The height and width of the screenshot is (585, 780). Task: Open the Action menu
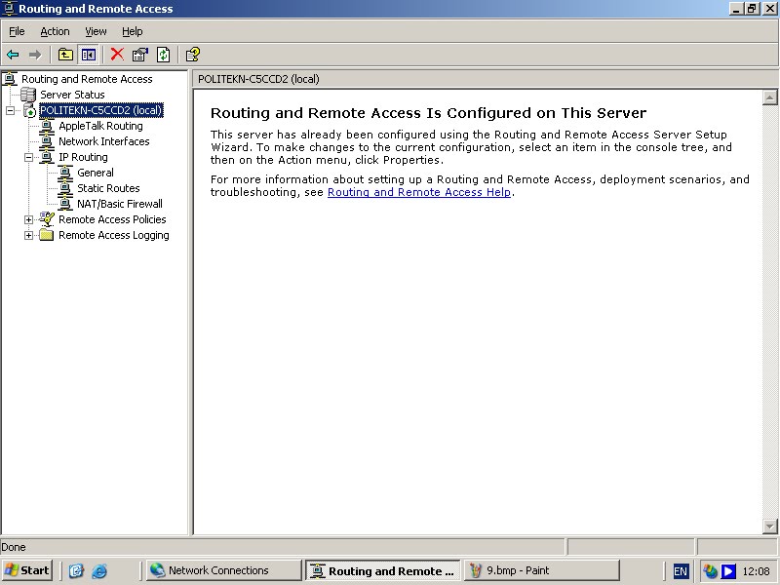tap(55, 31)
